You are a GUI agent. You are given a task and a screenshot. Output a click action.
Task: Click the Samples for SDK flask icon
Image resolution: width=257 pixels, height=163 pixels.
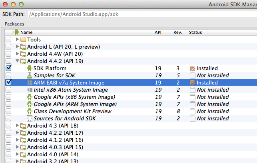point(30,75)
